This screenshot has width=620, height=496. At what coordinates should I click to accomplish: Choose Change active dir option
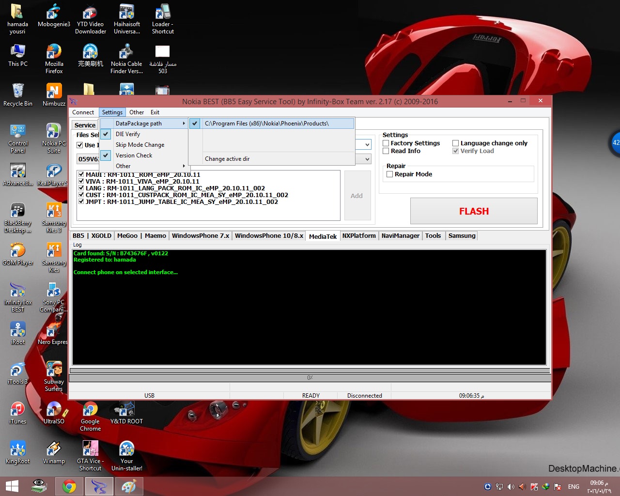(272, 159)
